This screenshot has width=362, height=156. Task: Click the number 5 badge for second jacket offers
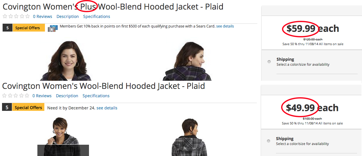7,107
